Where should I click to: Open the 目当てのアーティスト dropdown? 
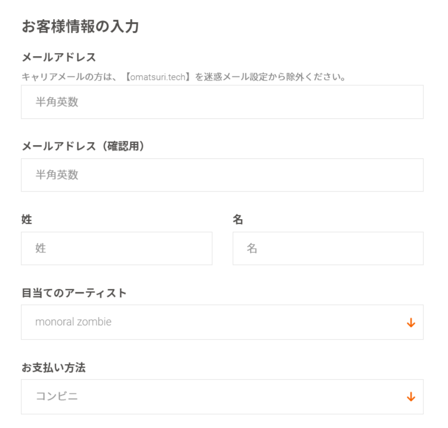point(222,322)
